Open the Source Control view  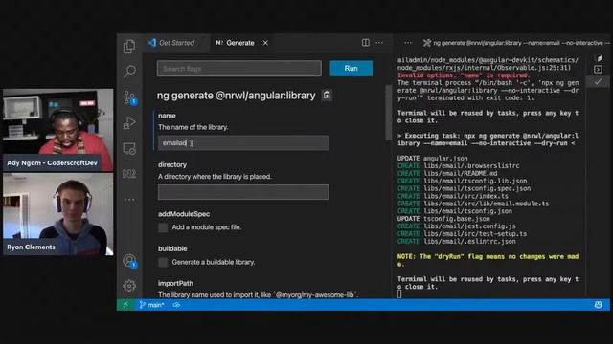[130, 97]
